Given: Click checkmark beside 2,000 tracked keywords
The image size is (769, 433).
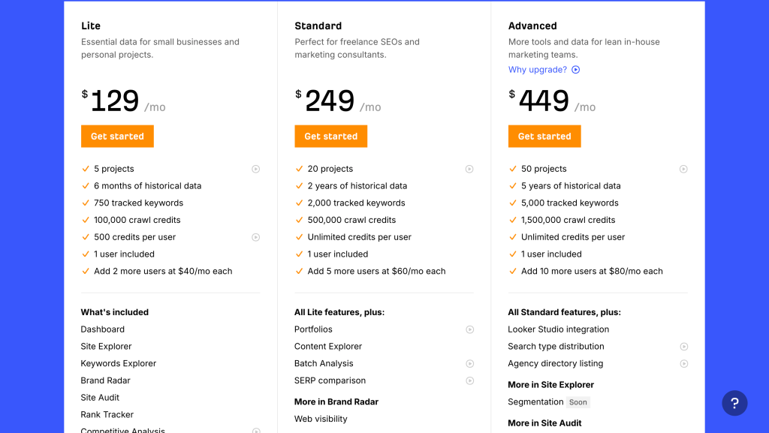Looking at the screenshot, I should [x=299, y=203].
